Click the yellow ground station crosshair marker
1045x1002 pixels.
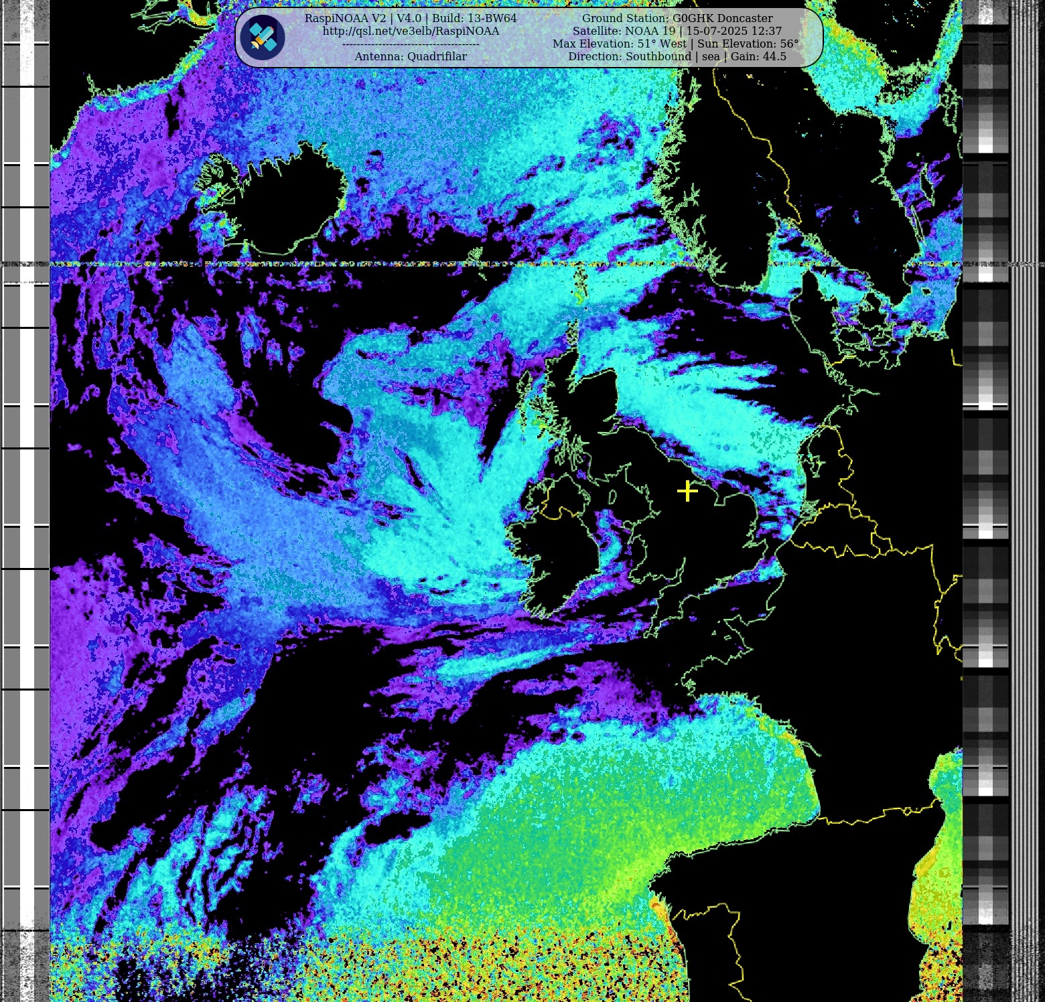click(x=687, y=491)
